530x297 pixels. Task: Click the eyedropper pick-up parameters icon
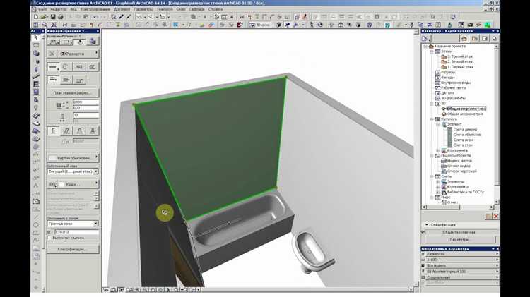pos(122,16)
